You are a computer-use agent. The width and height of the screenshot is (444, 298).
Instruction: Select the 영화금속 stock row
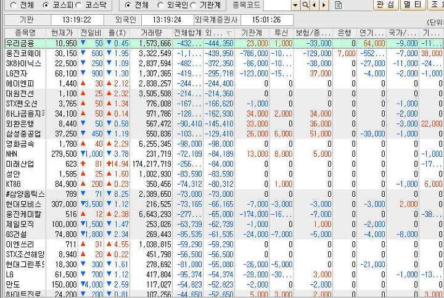pos(224,144)
